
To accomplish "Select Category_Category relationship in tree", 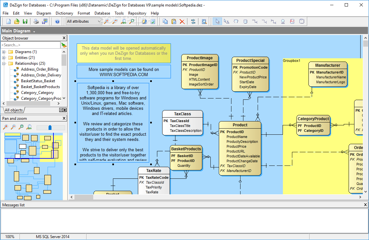I will (37, 93).
